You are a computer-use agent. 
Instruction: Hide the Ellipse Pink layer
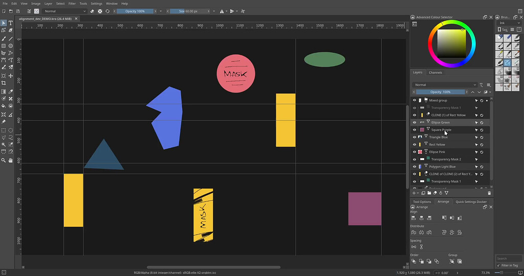(x=414, y=152)
